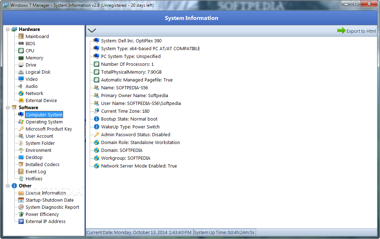Click the External IP Address icon
This screenshot has height=239, width=380.
pyautogui.click(x=21, y=221)
